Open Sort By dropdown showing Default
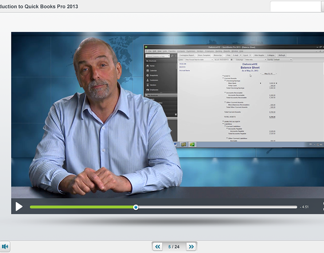The image size is (324, 253). (283, 60)
